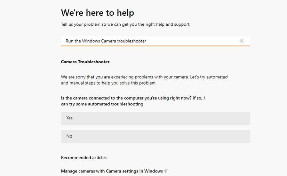
Task: Click the "Is the camera connected" question text
Action: [x=133, y=98]
